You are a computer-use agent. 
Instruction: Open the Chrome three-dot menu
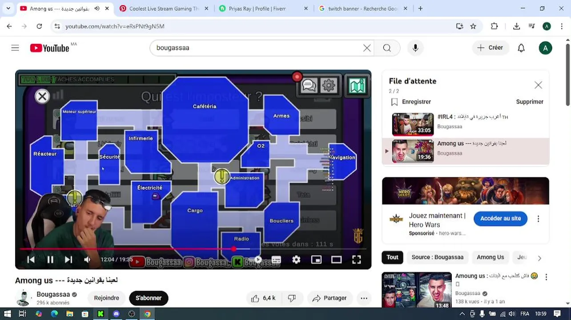click(561, 26)
